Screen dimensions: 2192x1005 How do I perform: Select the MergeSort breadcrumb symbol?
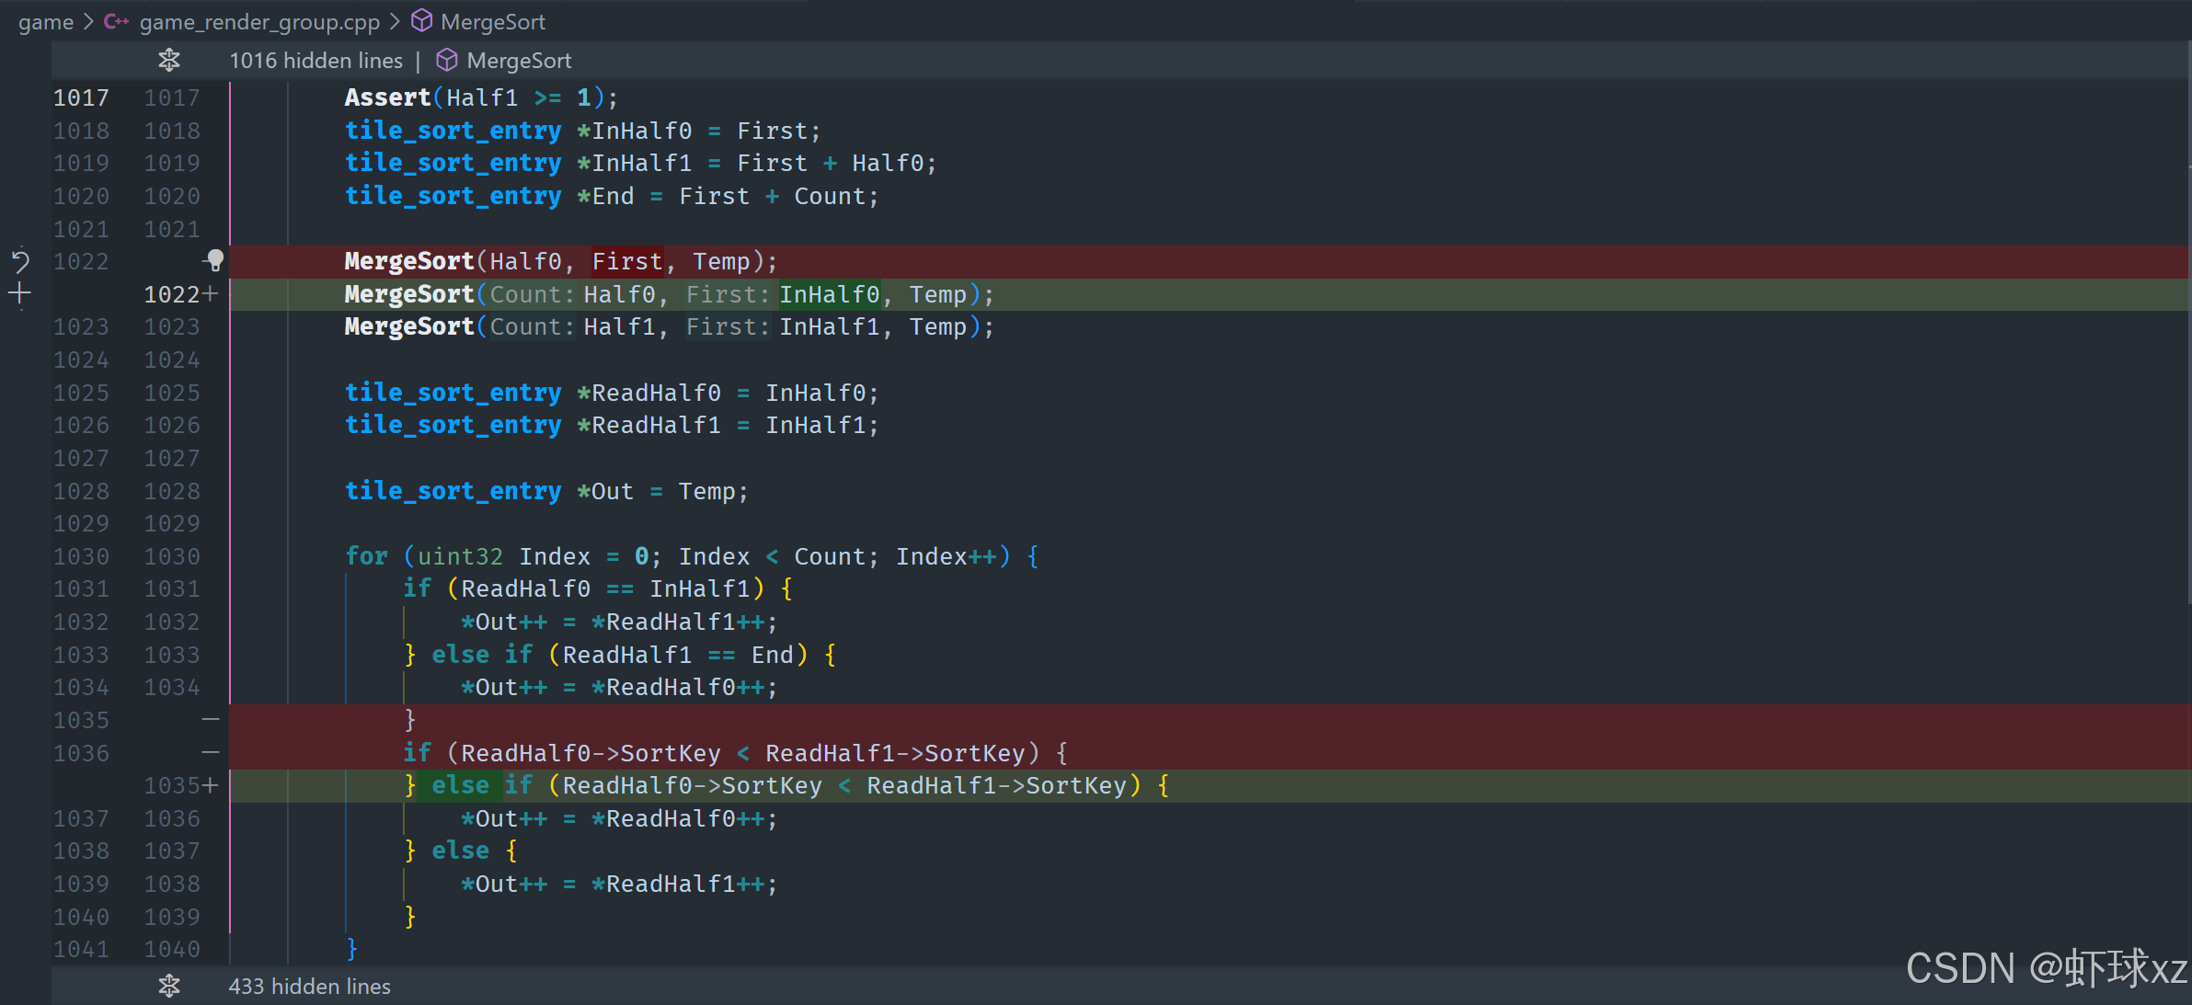tap(492, 21)
